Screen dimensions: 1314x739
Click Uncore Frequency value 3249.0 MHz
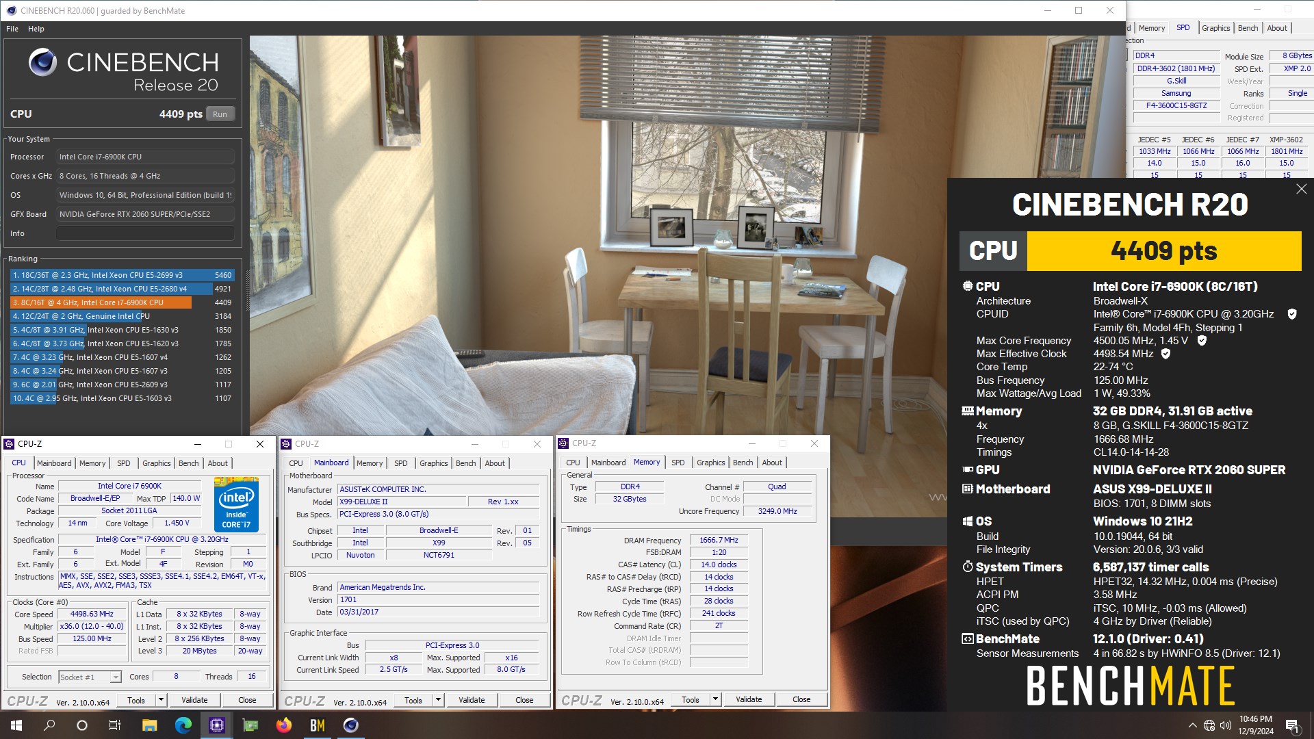(x=777, y=511)
